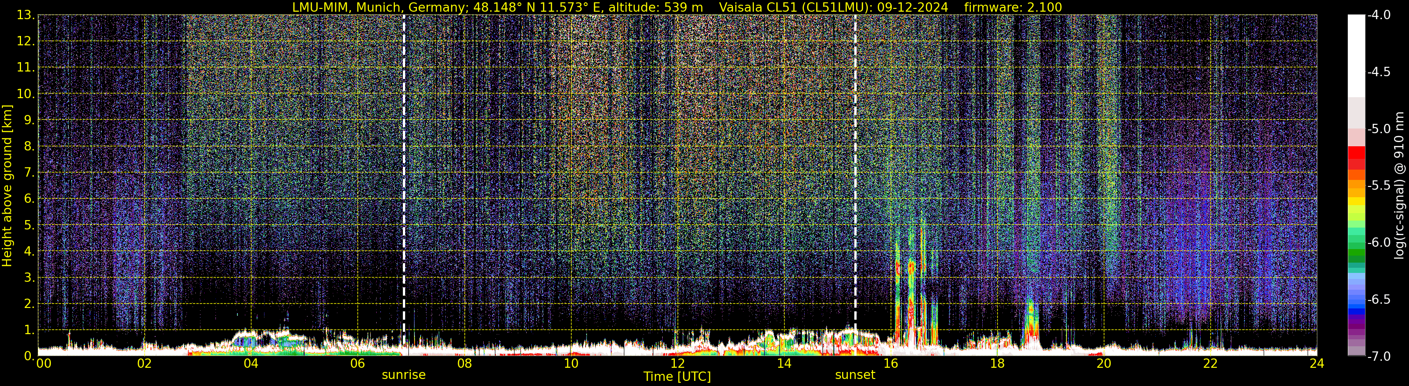Image resolution: width=1409 pixels, height=386 pixels.
Task: Click the time axis tick label "16"
Action: tap(890, 364)
